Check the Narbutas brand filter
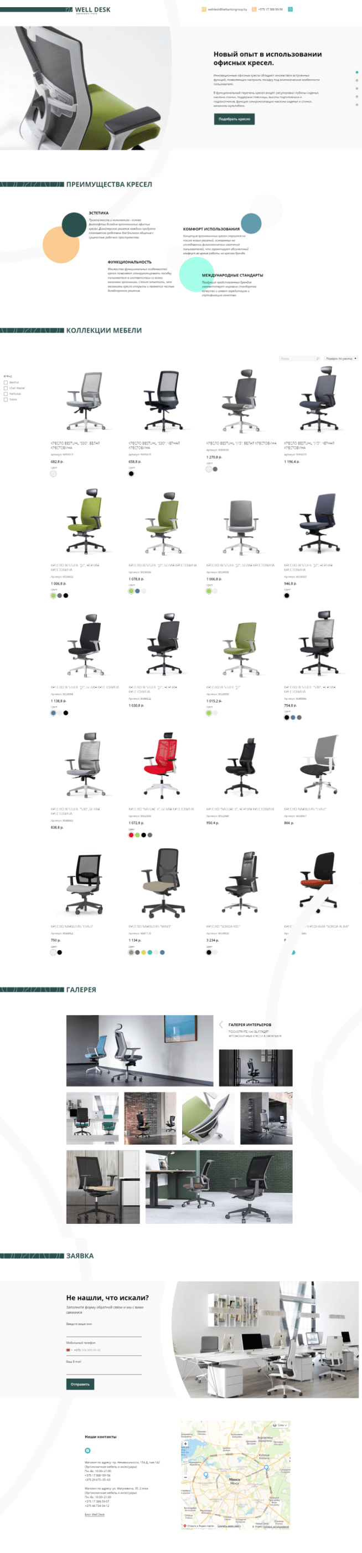 pyautogui.click(x=6, y=394)
